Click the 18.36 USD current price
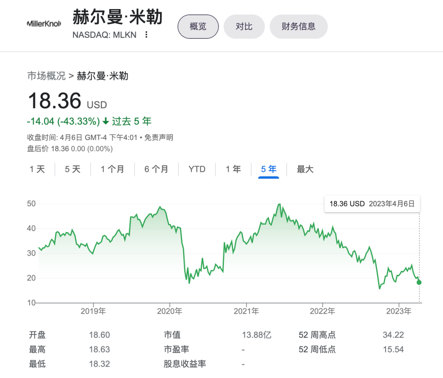This screenshot has height=378, width=443. (67, 101)
